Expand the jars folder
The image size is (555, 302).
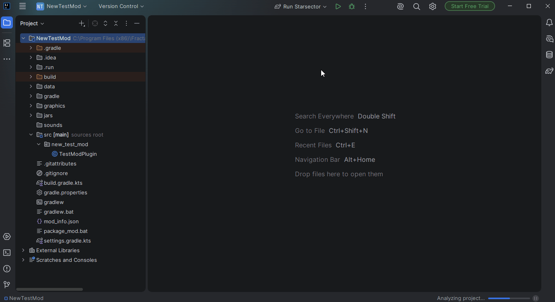click(31, 115)
